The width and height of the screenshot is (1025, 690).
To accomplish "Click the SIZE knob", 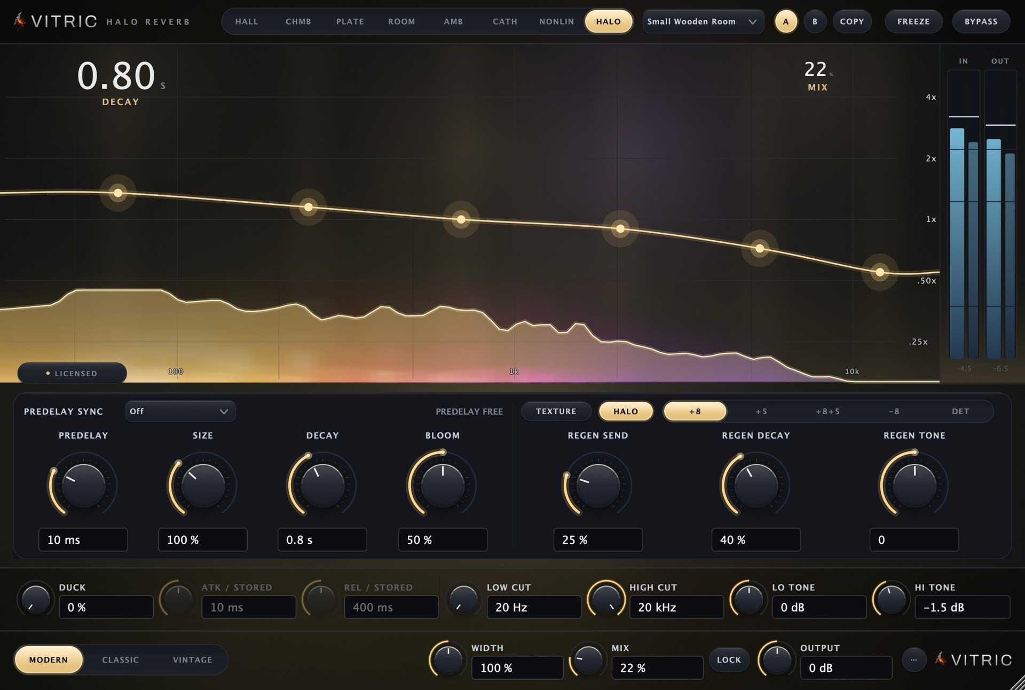I will coord(203,485).
